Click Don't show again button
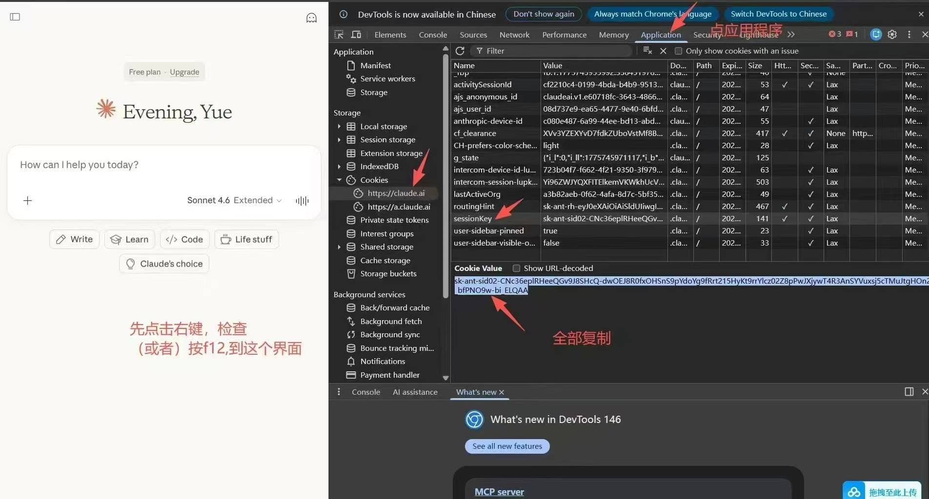 click(x=544, y=14)
